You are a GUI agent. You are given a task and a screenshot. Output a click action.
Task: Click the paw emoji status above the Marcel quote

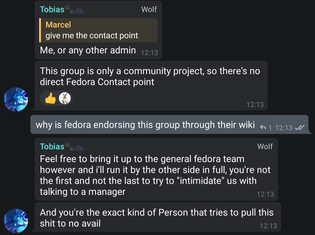click(69, 10)
